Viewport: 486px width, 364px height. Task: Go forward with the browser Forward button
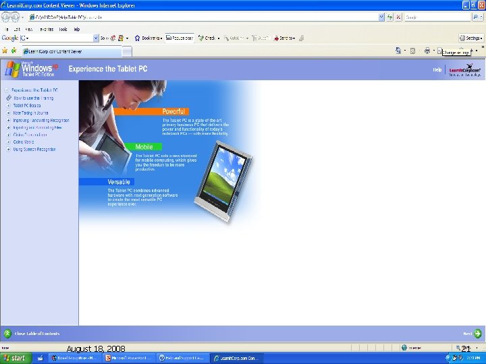[15, 17]
